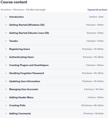This screenshot has width=108, height=118.
Task: Select Adding Header Menu section title
Action: point(21,97)
